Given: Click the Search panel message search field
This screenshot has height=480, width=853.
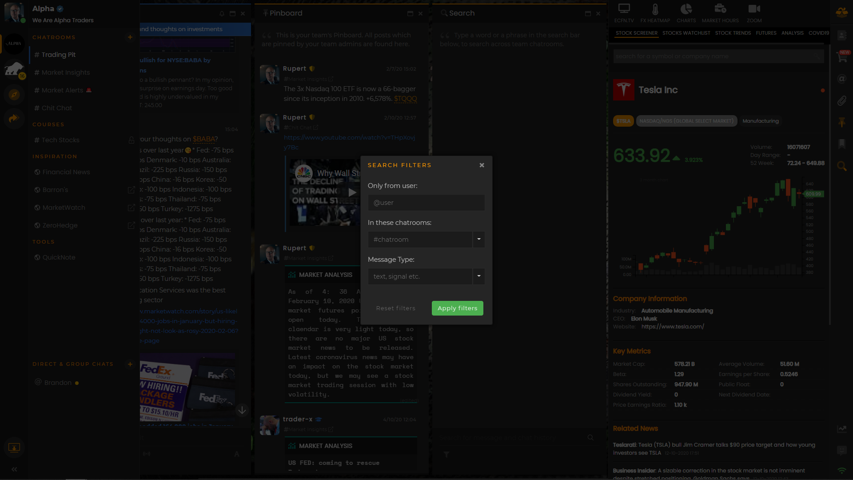Looking at the screenshot, I should coord(512,438).
